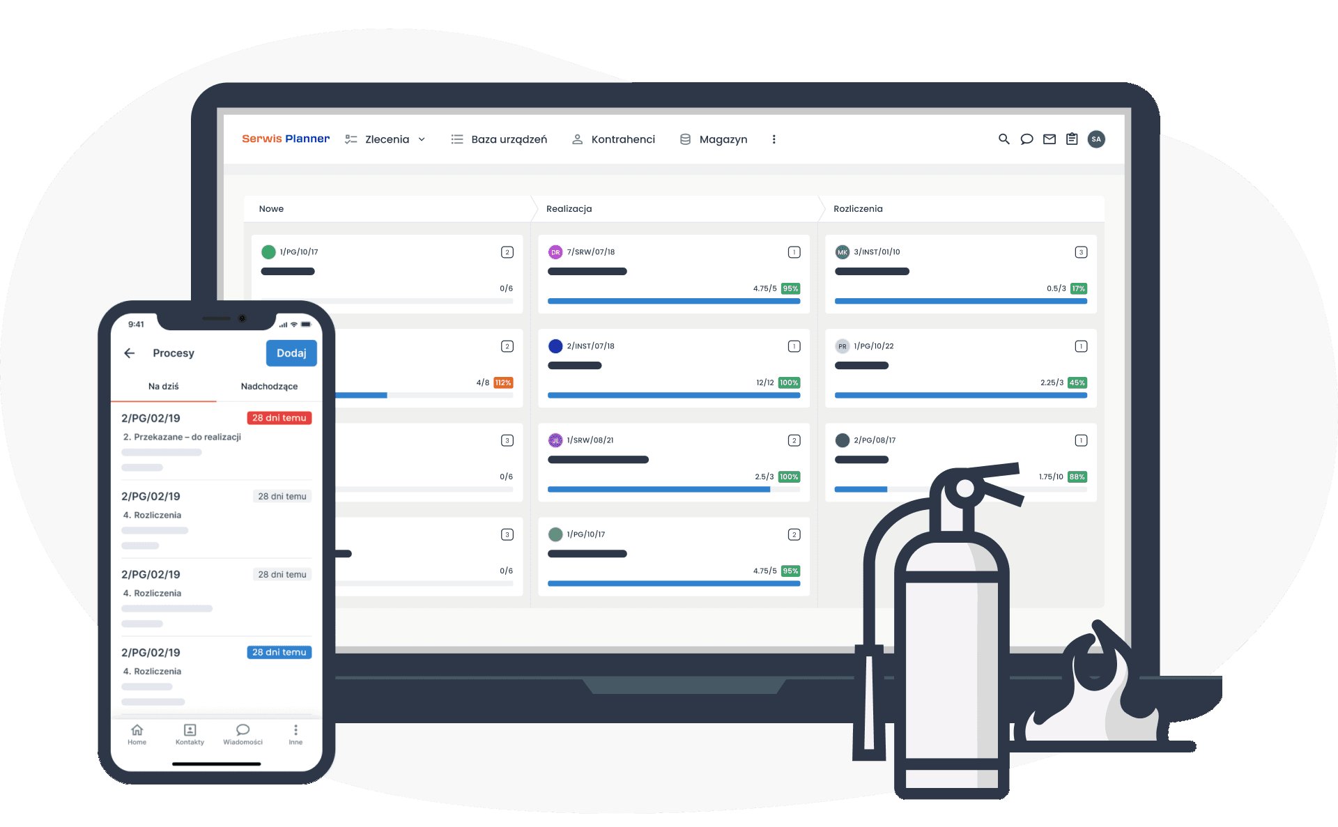1338x827 pixels.
Task: Click the MK avatar on 3/INST/01/10
Action: click(843, 252)
